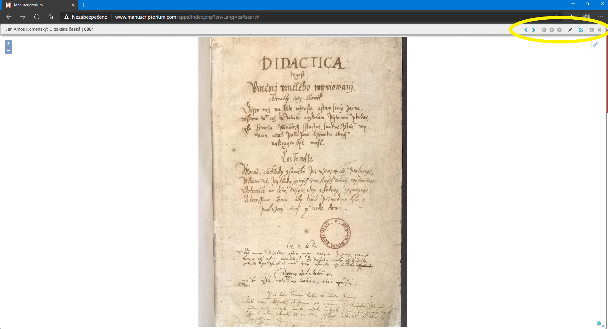608x329 pixels.
Task: Zoom in on the manuscript image
Action: tap(9, 43)
